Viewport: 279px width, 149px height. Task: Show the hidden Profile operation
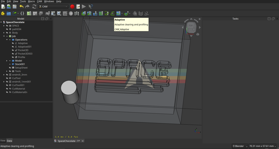(x=13, y=57)
